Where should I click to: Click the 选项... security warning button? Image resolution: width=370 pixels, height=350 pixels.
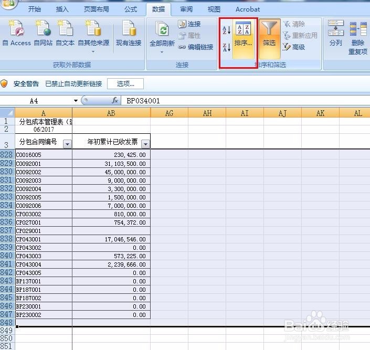point(125,84)
